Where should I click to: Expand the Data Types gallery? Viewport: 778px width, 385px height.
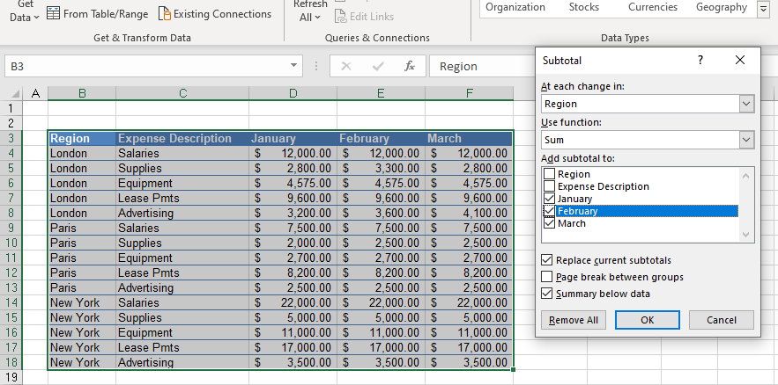(x=763, y=9)
